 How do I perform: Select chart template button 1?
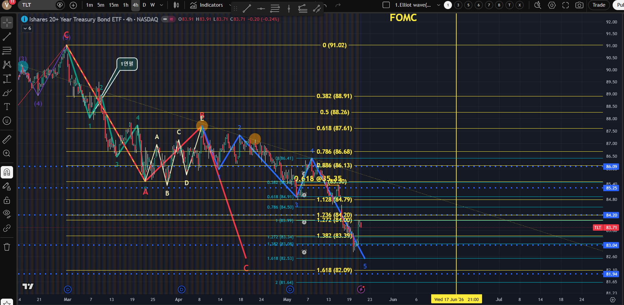448,5
